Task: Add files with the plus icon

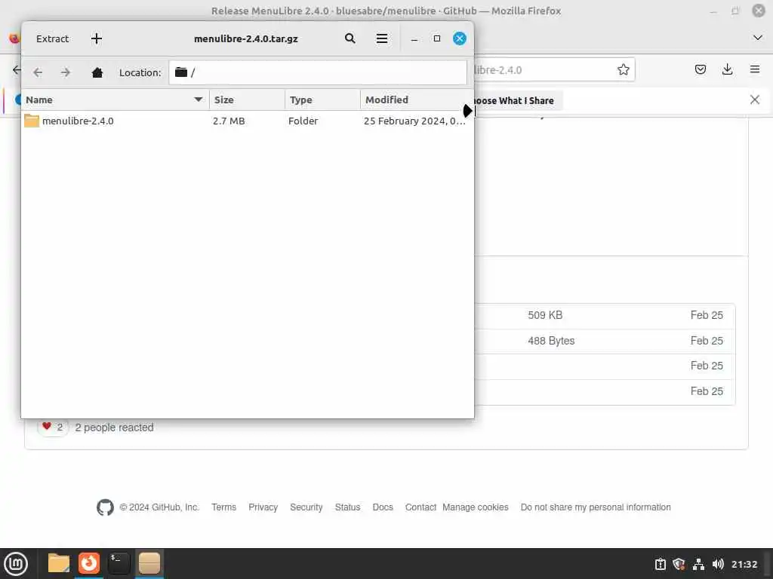Action: [x=97, y=38]
